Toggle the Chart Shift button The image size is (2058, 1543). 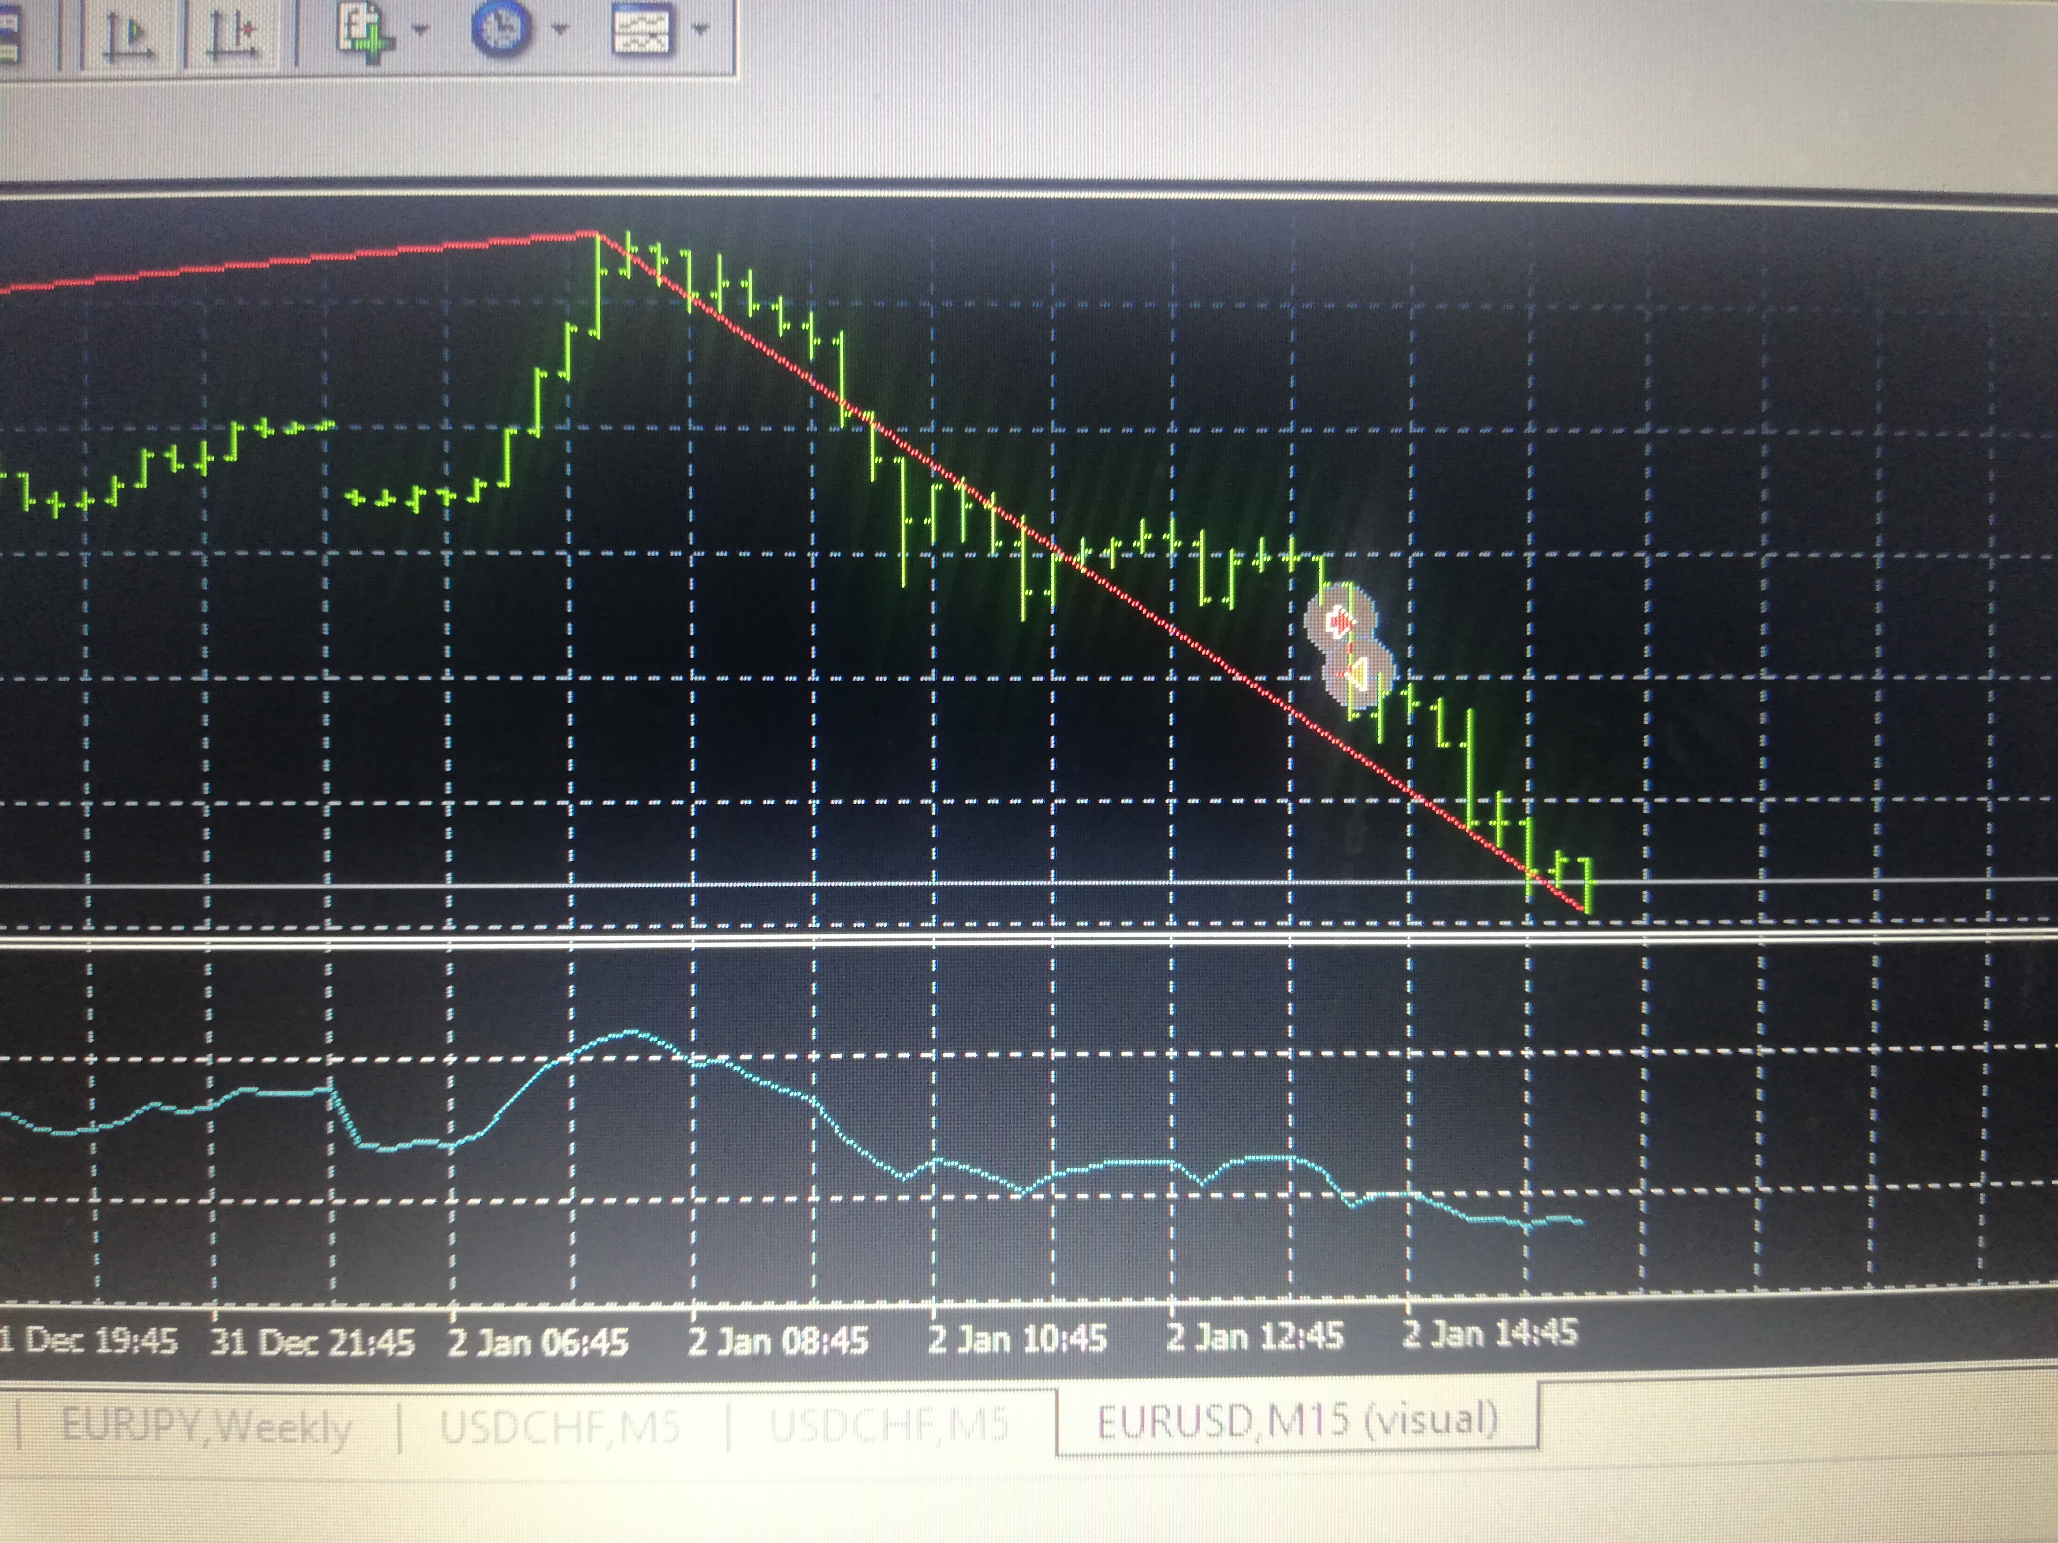pos(234,34)
